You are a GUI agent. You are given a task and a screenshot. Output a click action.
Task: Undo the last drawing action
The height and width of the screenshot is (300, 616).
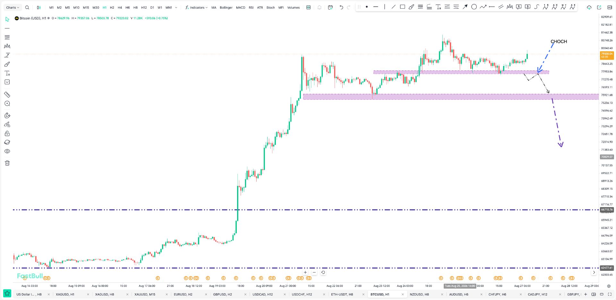[x=341, y=7]
